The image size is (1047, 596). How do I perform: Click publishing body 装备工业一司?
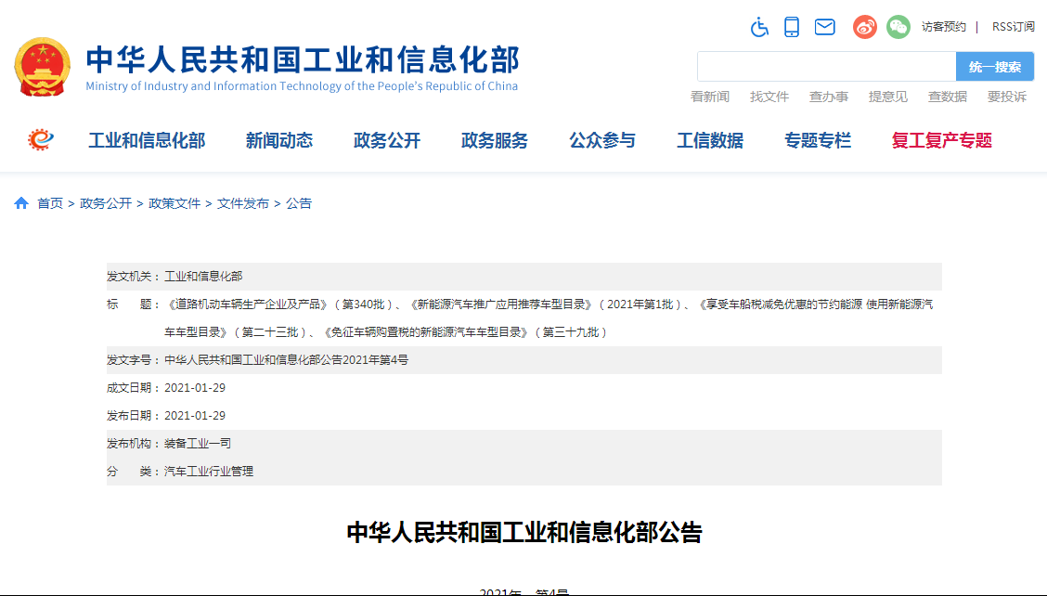point(198,443)
